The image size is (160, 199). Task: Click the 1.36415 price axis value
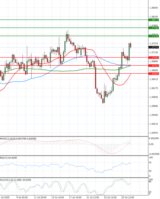(x=154, y=79)
